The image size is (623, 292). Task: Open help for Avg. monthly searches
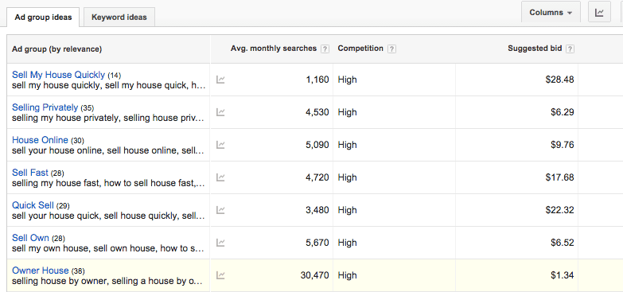325,49
